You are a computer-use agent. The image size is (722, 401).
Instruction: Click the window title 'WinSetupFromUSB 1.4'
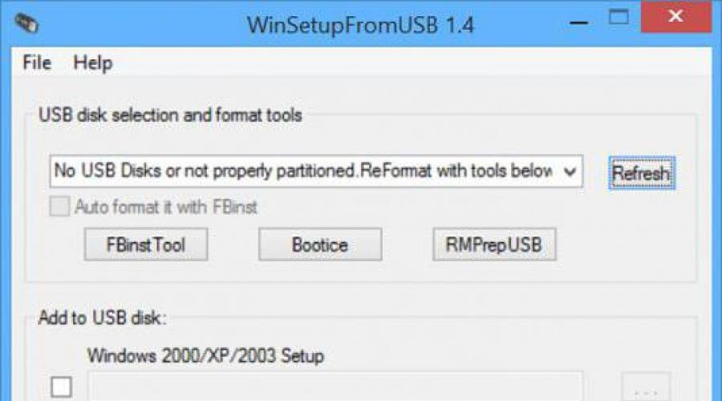(360, 24)
